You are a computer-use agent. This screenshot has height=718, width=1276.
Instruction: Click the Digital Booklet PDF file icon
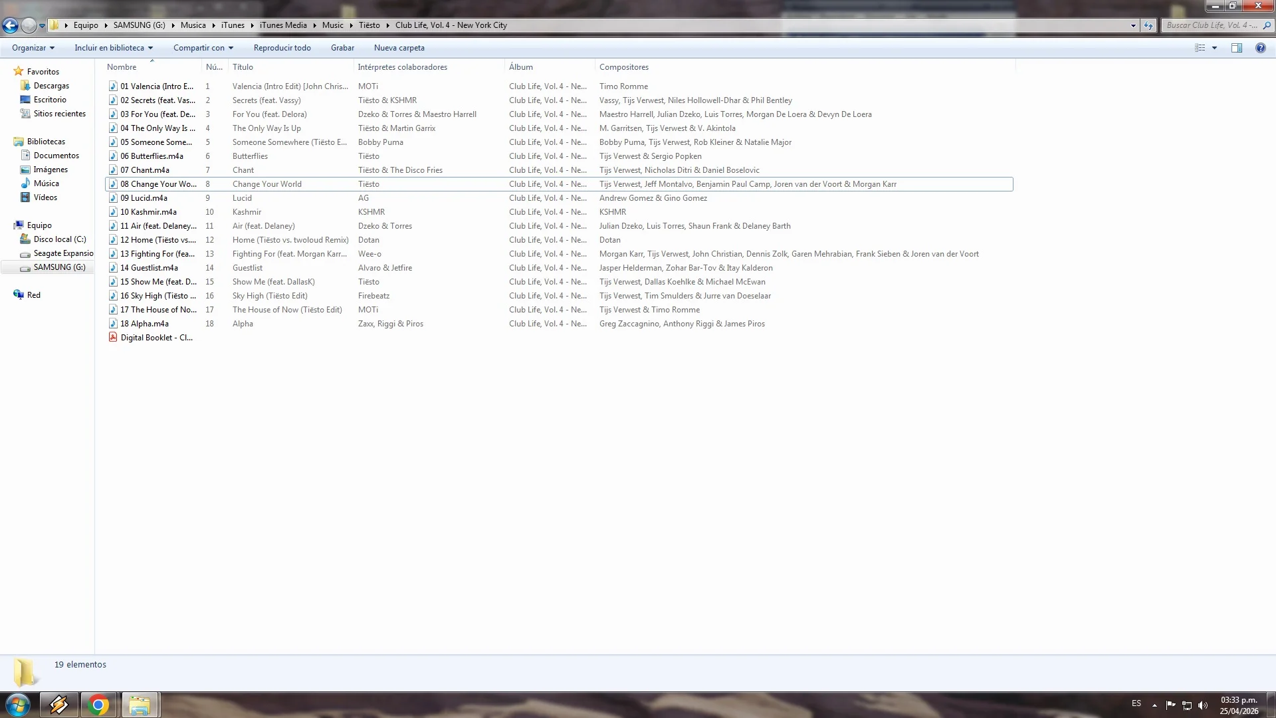tap(113, 338)
